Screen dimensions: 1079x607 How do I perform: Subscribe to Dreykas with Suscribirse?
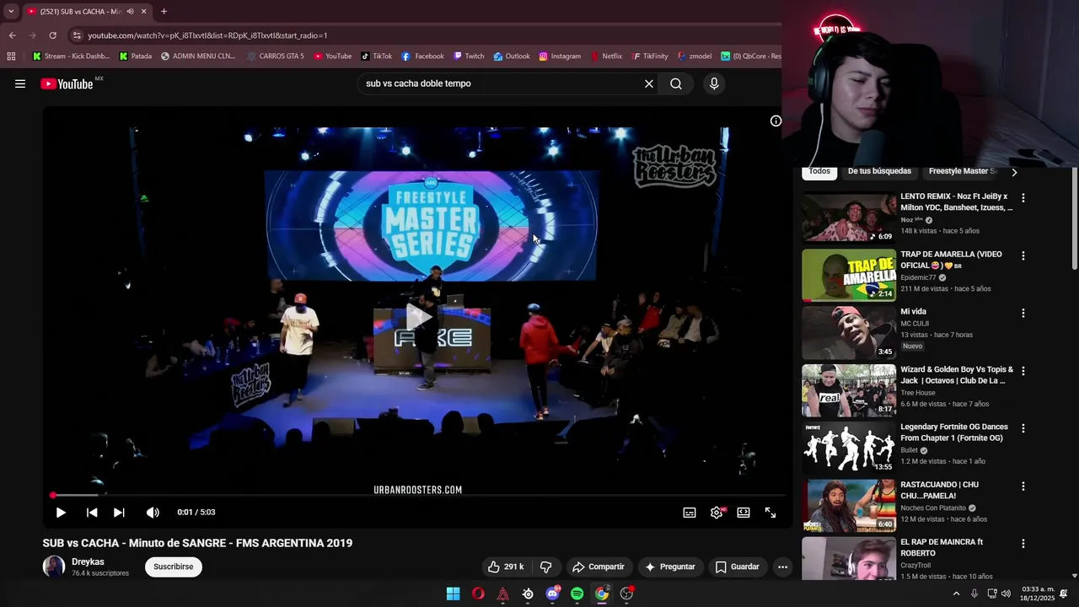tap(174, 567)
